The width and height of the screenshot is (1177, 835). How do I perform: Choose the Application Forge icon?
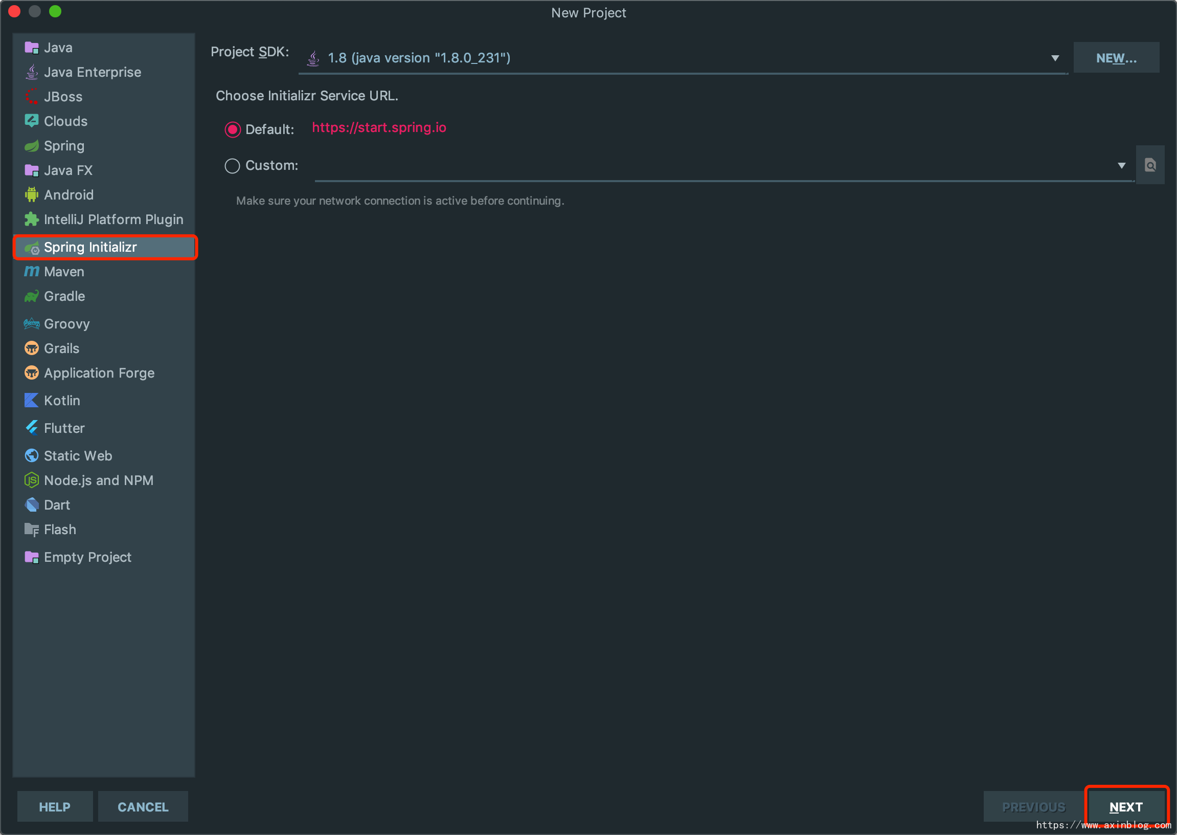pyautogui.click(x=31, y=373)
